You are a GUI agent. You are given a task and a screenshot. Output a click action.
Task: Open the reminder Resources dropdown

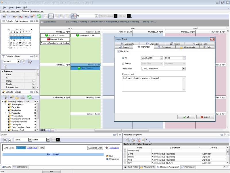pyautogui.click(x=184, y=69)
